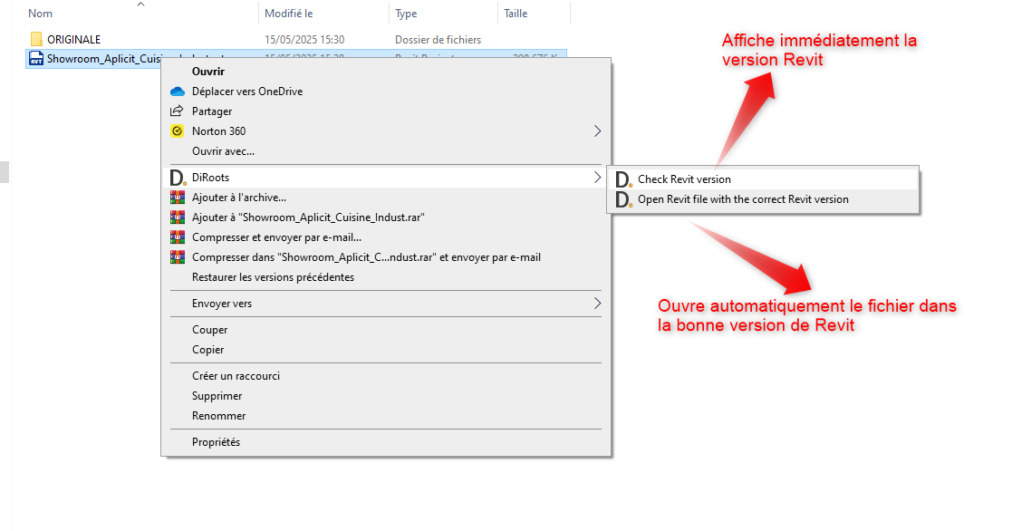The height and width of the screenshot is (531, 1012).
Task: Click the DiRoots icon in the context menu
Action: [x=178, y=177]
